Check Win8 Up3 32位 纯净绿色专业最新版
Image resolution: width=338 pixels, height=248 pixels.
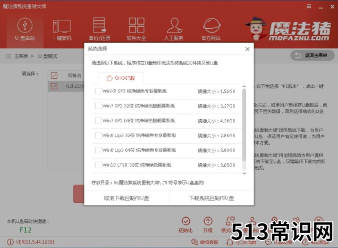tap(98, 135)
